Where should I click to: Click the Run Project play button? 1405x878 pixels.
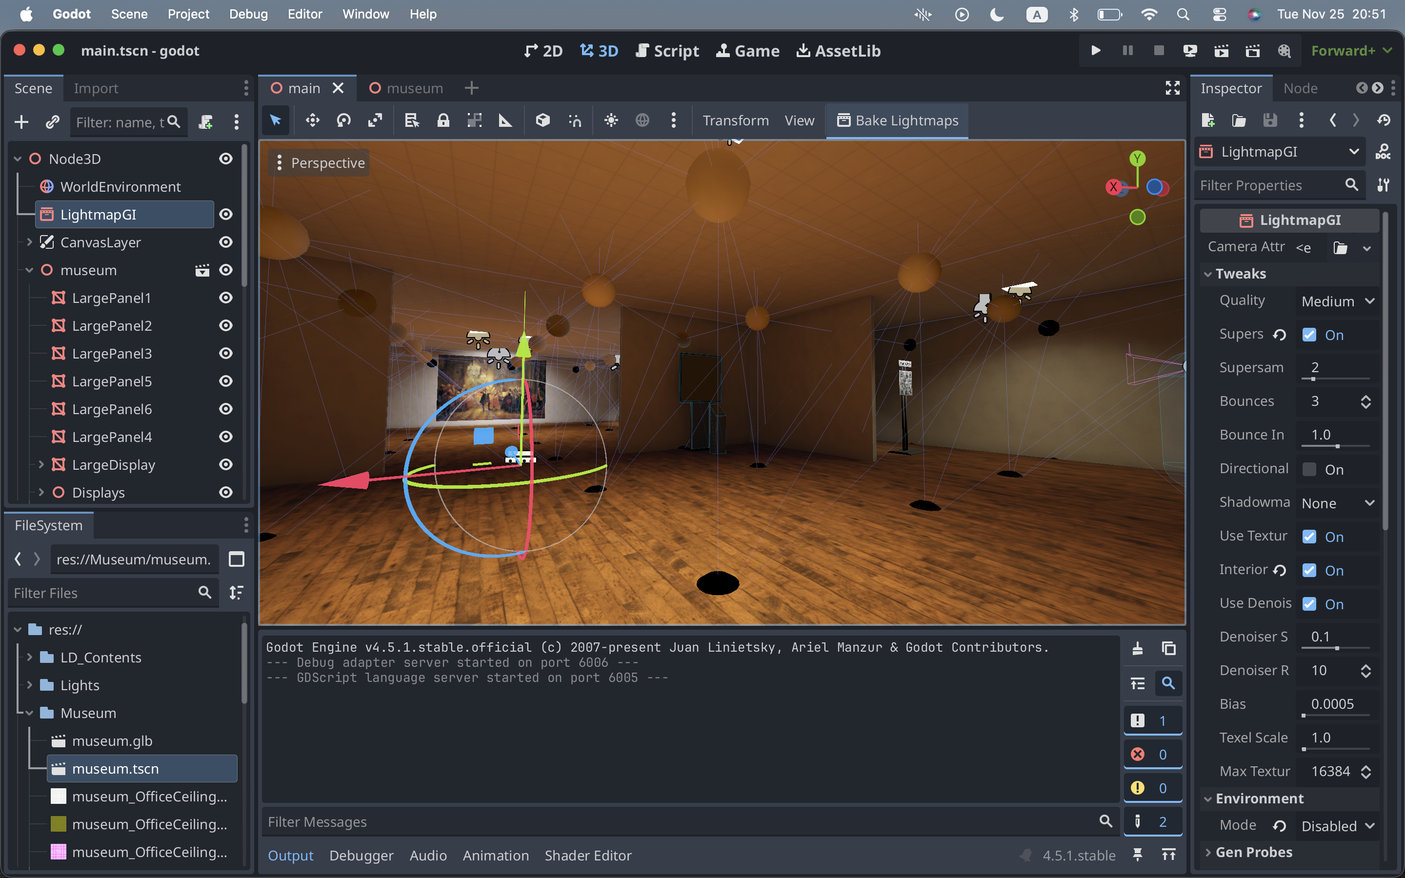[x=1096, y=51]
